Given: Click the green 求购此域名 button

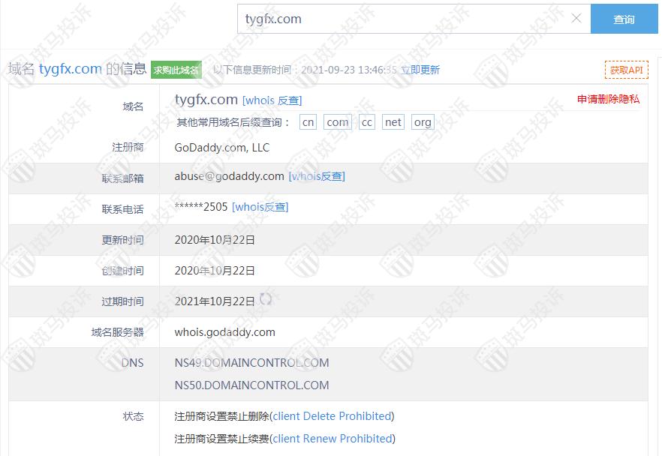Looking at the screenshot, I should point(176,70).
